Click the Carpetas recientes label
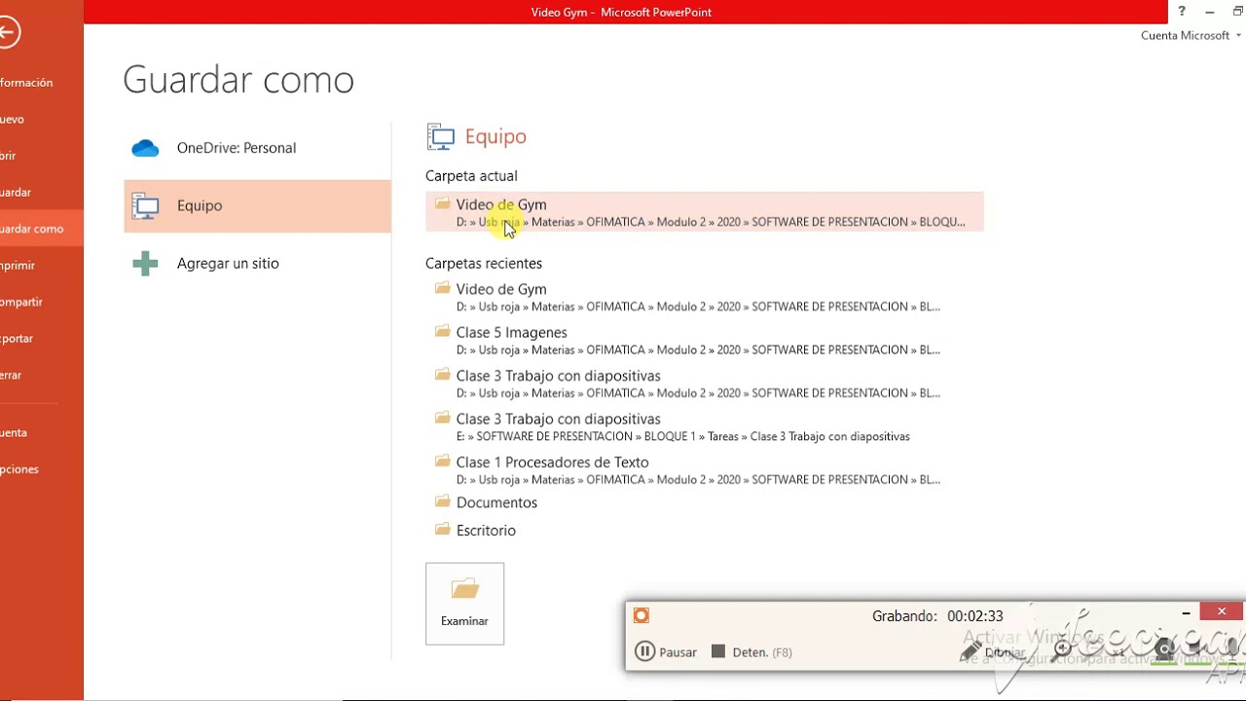 484,263
